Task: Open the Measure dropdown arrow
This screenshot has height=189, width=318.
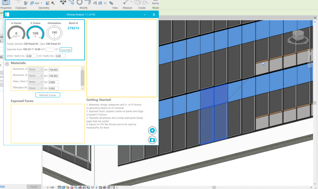Action: pos(131,2)
